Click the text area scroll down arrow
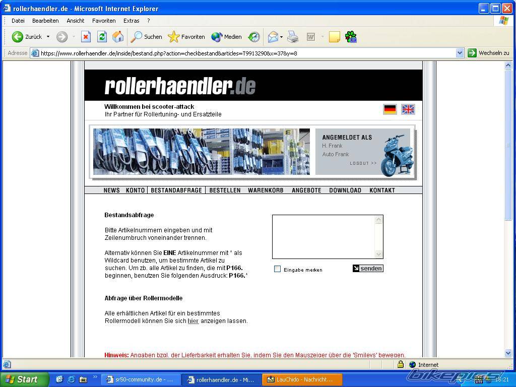The height and width of the screenshot is (387, 516). click(x=379, y=254)
